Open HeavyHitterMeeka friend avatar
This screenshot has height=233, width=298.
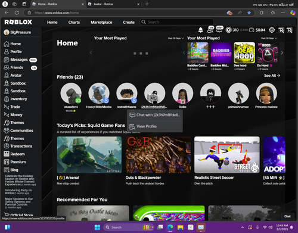(x=99, y=94)
